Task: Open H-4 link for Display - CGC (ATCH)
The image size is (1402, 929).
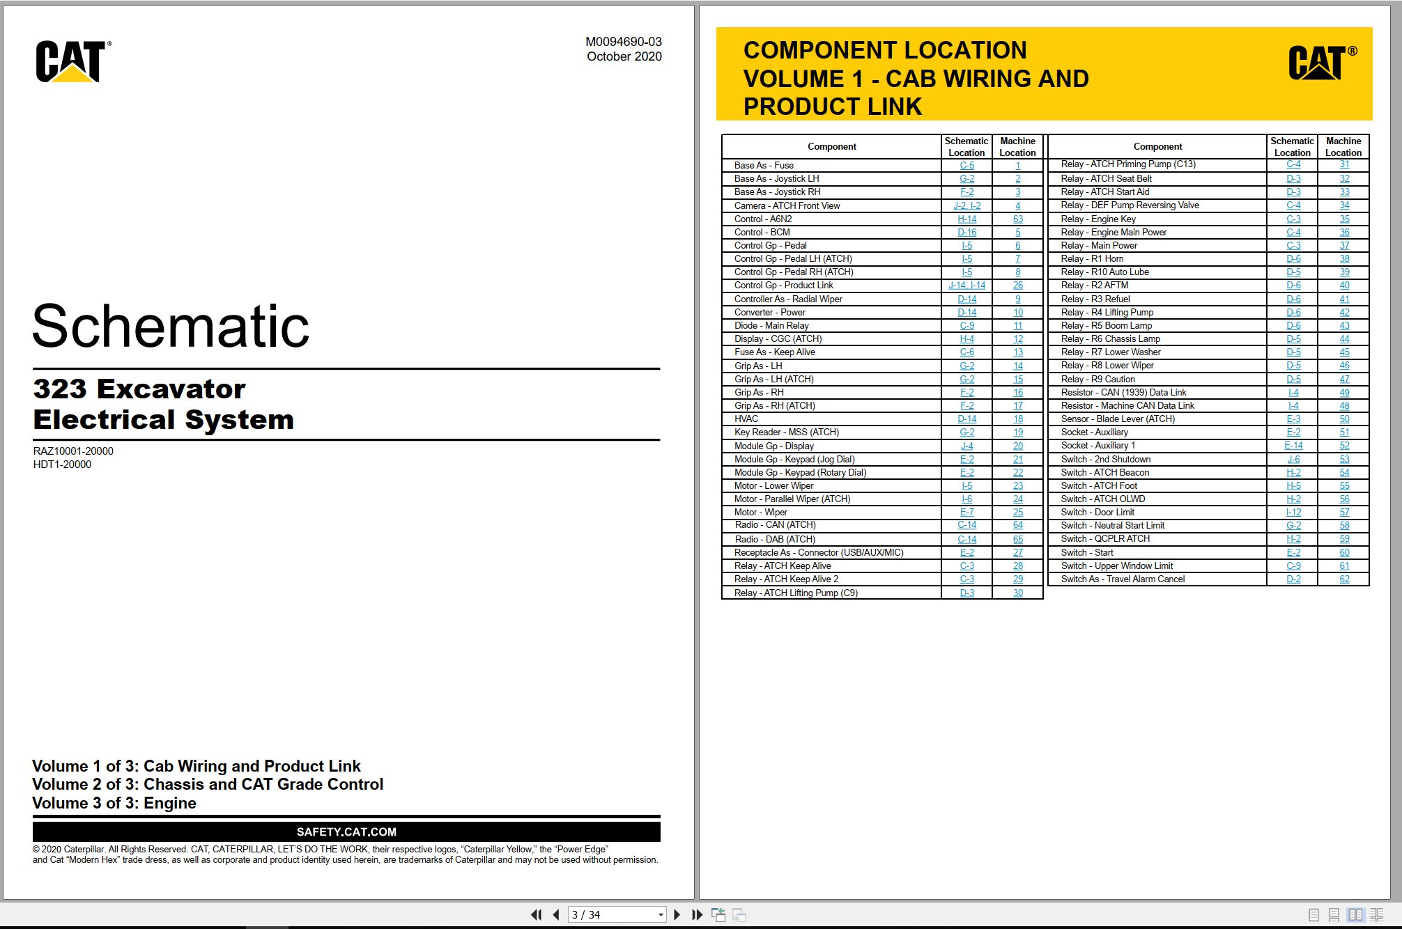Action: tap(966, 338)
